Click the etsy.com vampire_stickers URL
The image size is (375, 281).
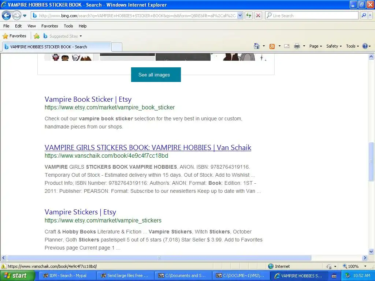103,220
